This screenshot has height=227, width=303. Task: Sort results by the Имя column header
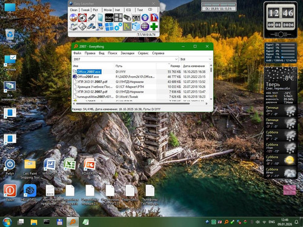point(93,66)
